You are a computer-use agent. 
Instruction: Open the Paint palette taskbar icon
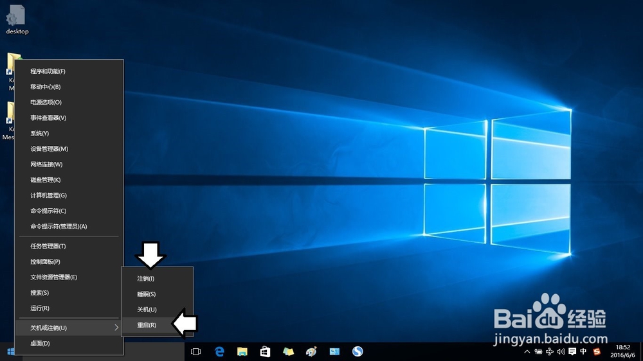[311, 351]
